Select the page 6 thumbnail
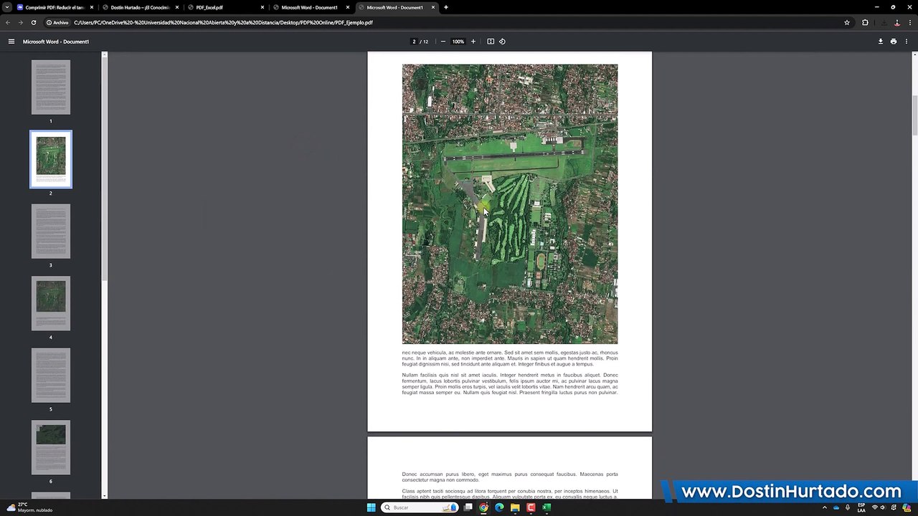918x516 pixels. (51, 447)
